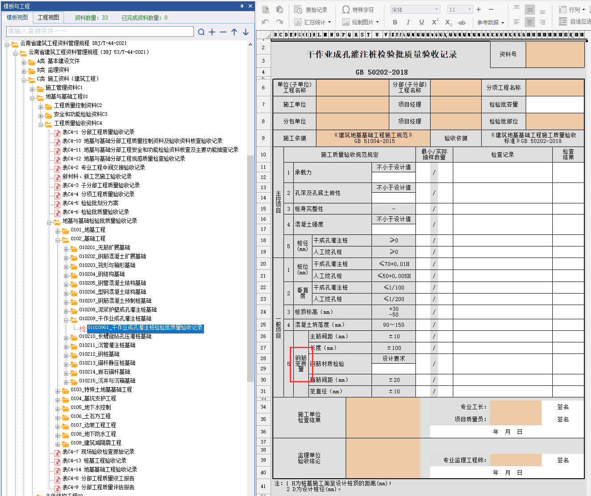Toggle strikethrough formatting
591x496 pixels.
pyautogui.click(x=462, y=22)
